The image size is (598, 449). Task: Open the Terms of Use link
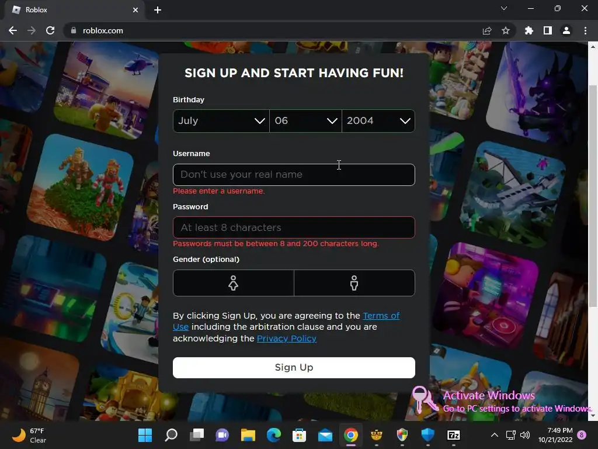[x=381, y=316]
